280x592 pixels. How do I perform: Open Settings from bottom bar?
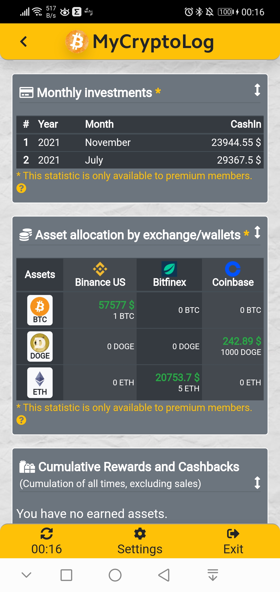point(140,541)
